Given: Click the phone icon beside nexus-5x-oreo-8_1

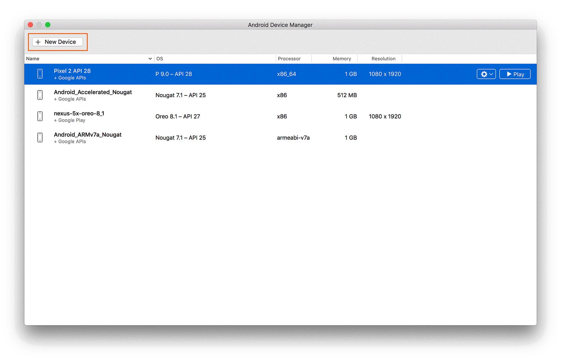Looking at the screenshot, I should pos(40,116).
